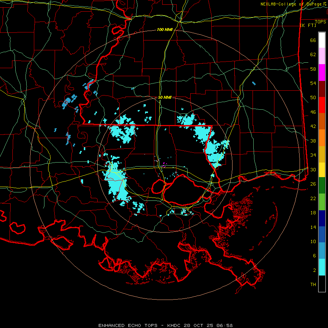Click the white swatch in the tops legend
The width and height of the screenshot is (328, 328).
coord(322,40)
